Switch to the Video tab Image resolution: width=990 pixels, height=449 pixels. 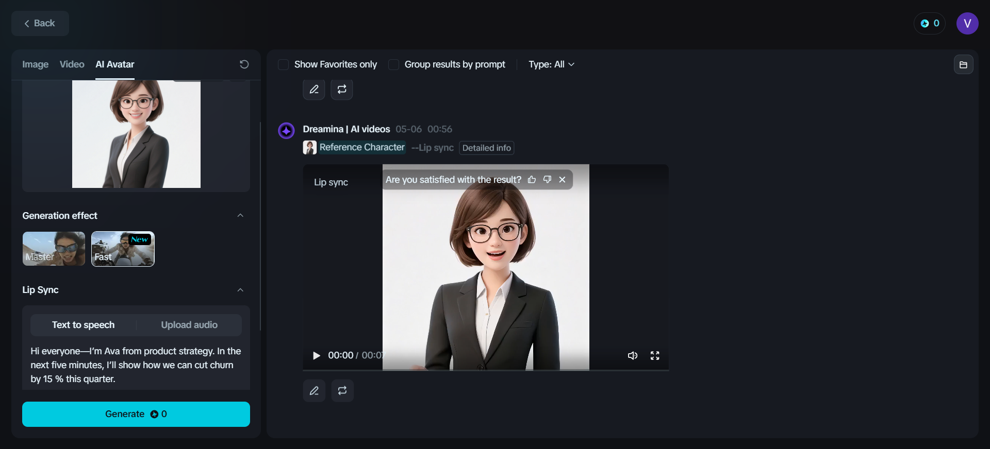tap(72, 64)
